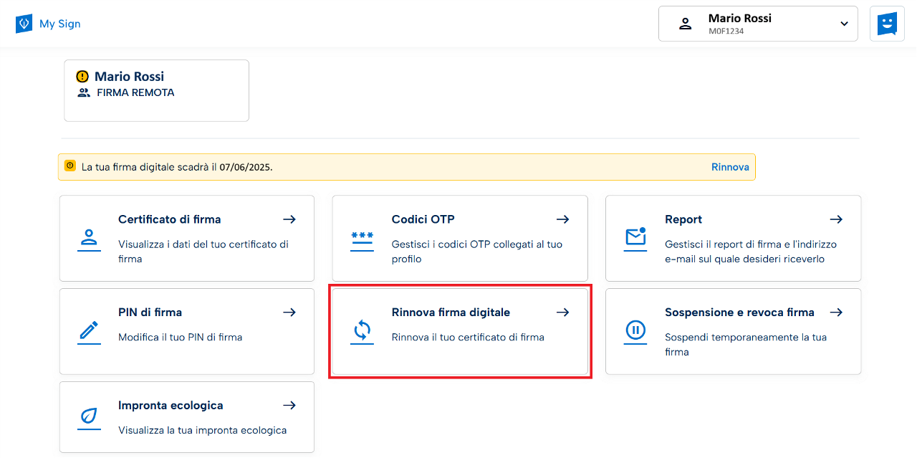
Task: Click the My Sign shield logo
Action: (24, 24)
